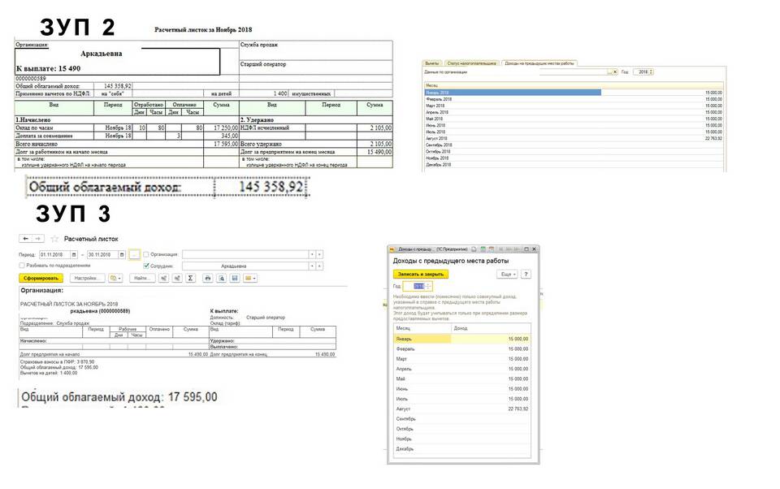Click the forward arrow in Расчетный листок
Screen dimensions: 780x489
38,239
